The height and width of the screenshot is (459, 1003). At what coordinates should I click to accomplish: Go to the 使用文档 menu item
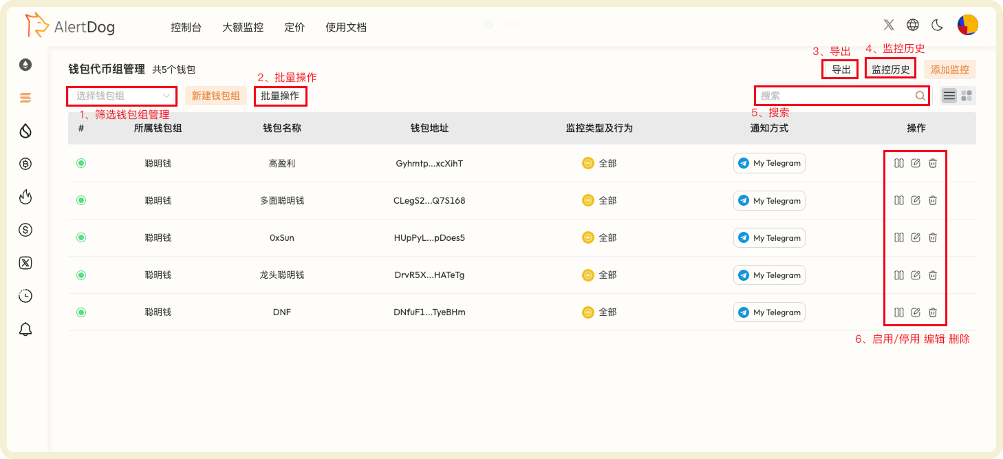[x=346, y=27]
